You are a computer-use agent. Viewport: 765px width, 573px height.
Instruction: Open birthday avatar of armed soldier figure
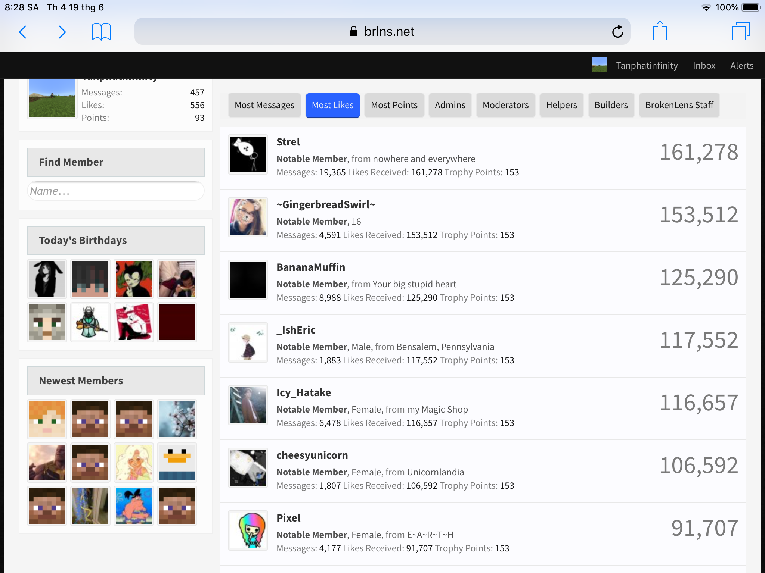[90, 322]
